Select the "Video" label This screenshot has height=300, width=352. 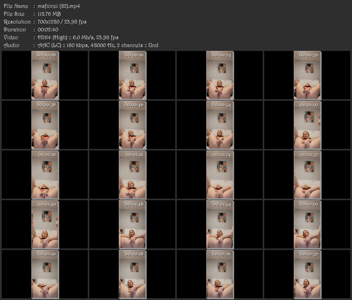11,37
